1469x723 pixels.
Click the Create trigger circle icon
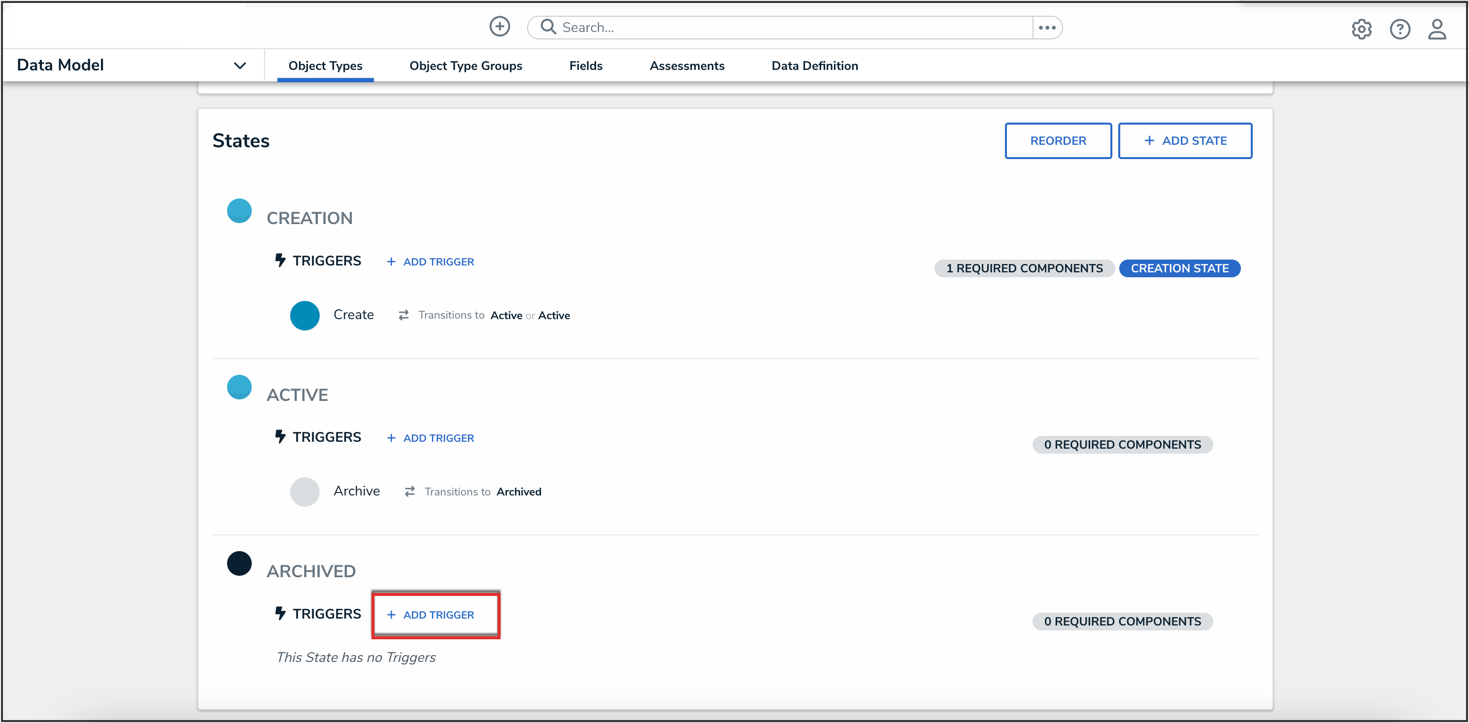304,315
